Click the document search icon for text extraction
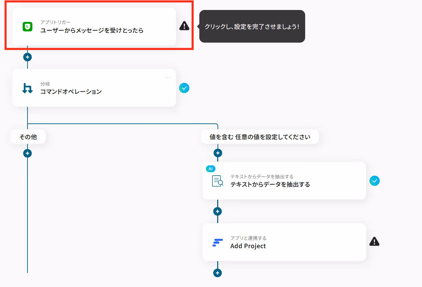422x287 pixels. point(218,181)
